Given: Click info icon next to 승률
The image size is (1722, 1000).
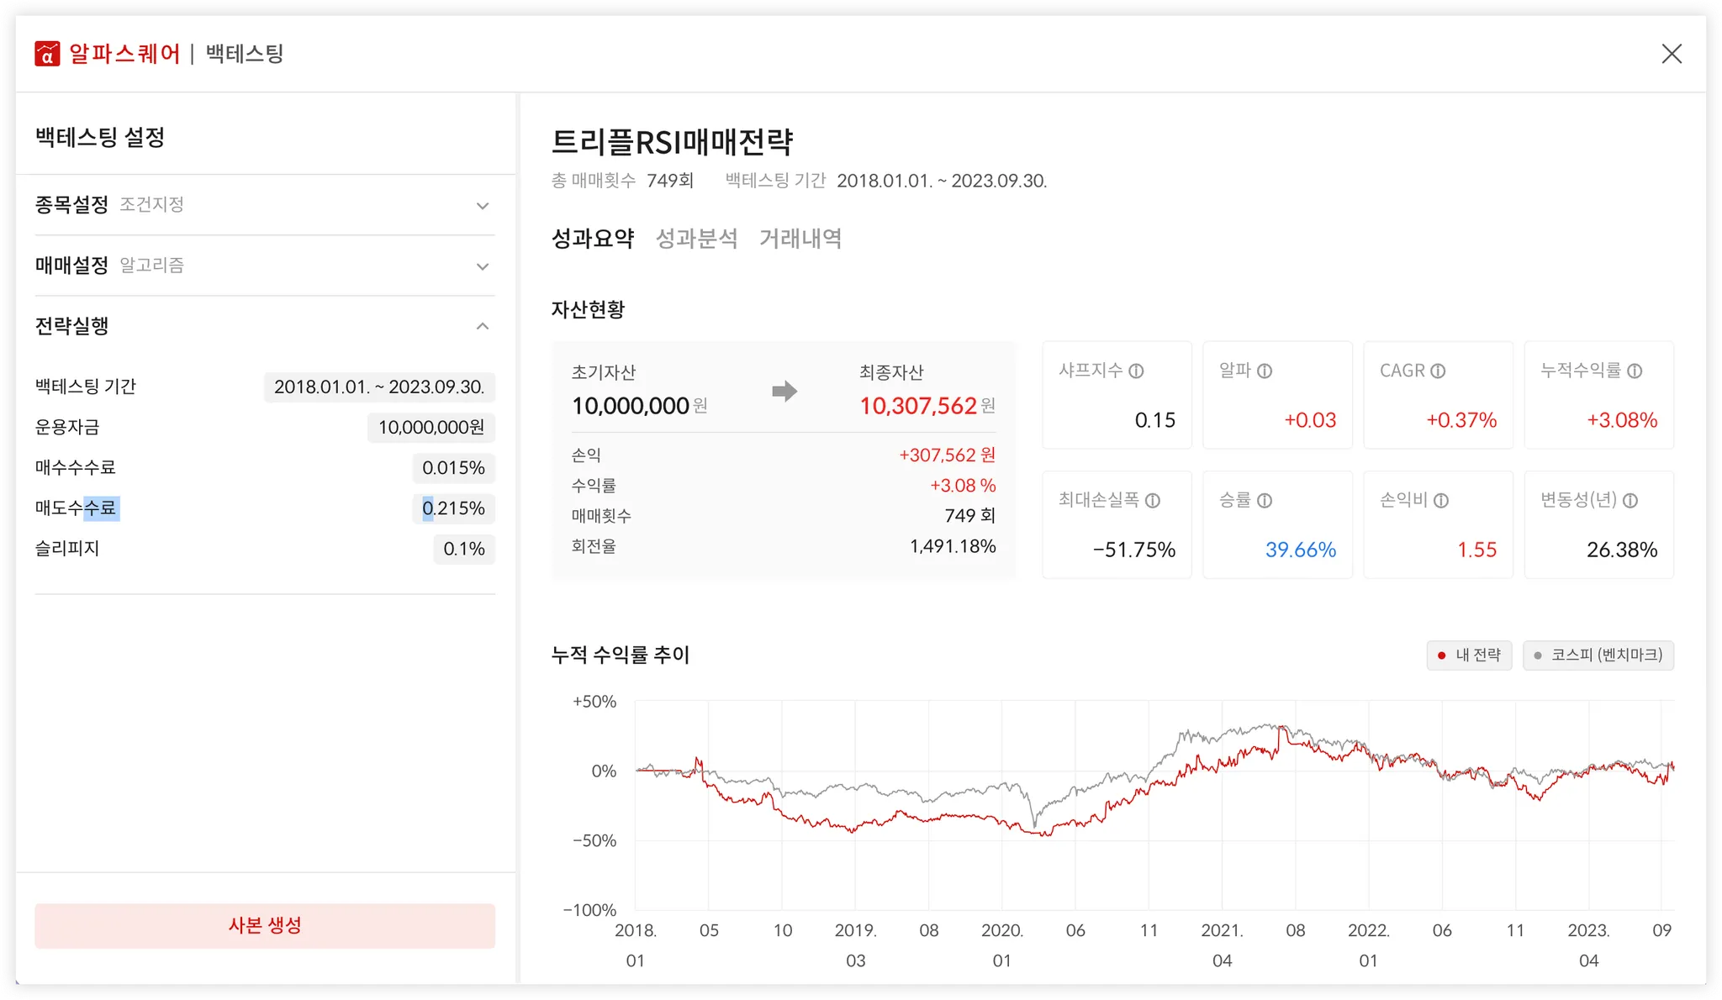Looking at the screenshot, I should pyautogui.click(x=1264, y=500).
